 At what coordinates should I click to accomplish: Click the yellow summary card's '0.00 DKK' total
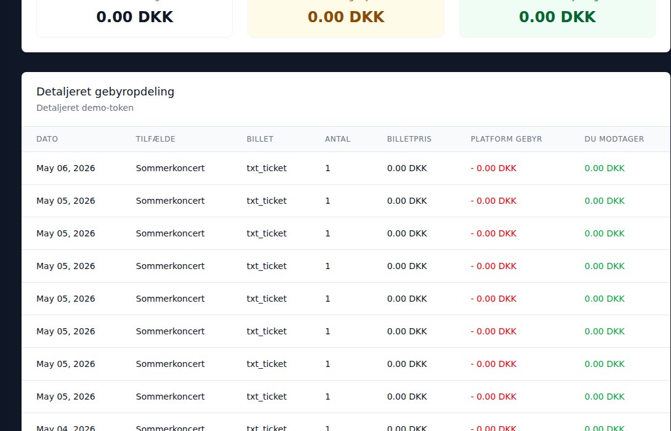346,17
